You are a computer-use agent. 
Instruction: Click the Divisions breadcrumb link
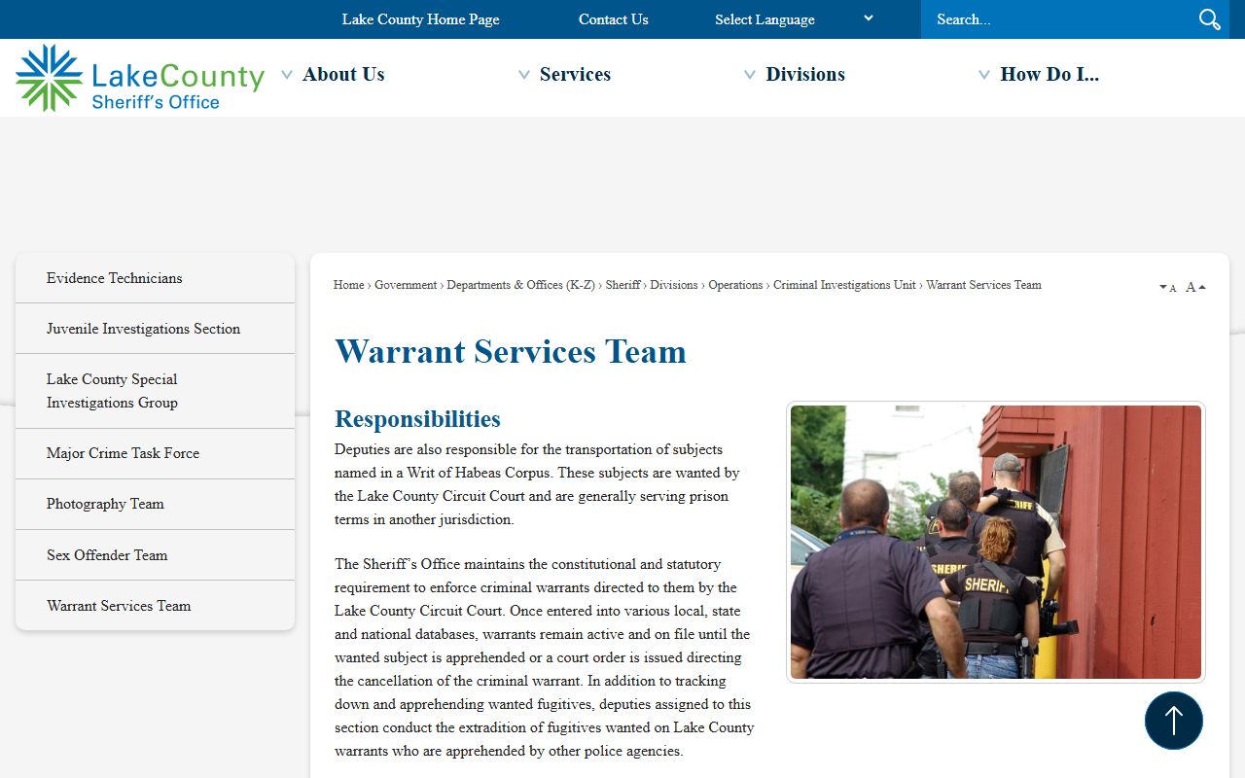pos(674,285)
